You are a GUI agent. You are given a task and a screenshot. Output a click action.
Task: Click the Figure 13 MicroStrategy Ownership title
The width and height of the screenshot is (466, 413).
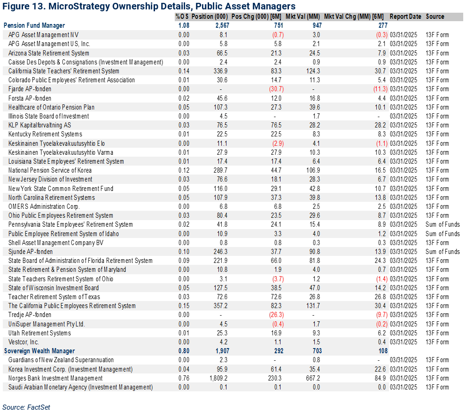149,6
